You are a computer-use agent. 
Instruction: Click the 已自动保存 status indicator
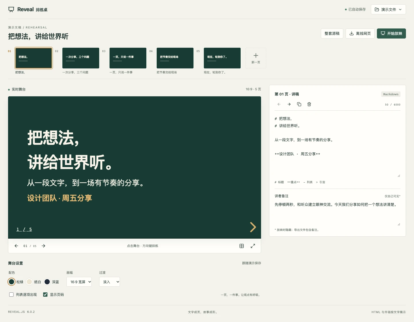tap(355, 9)
